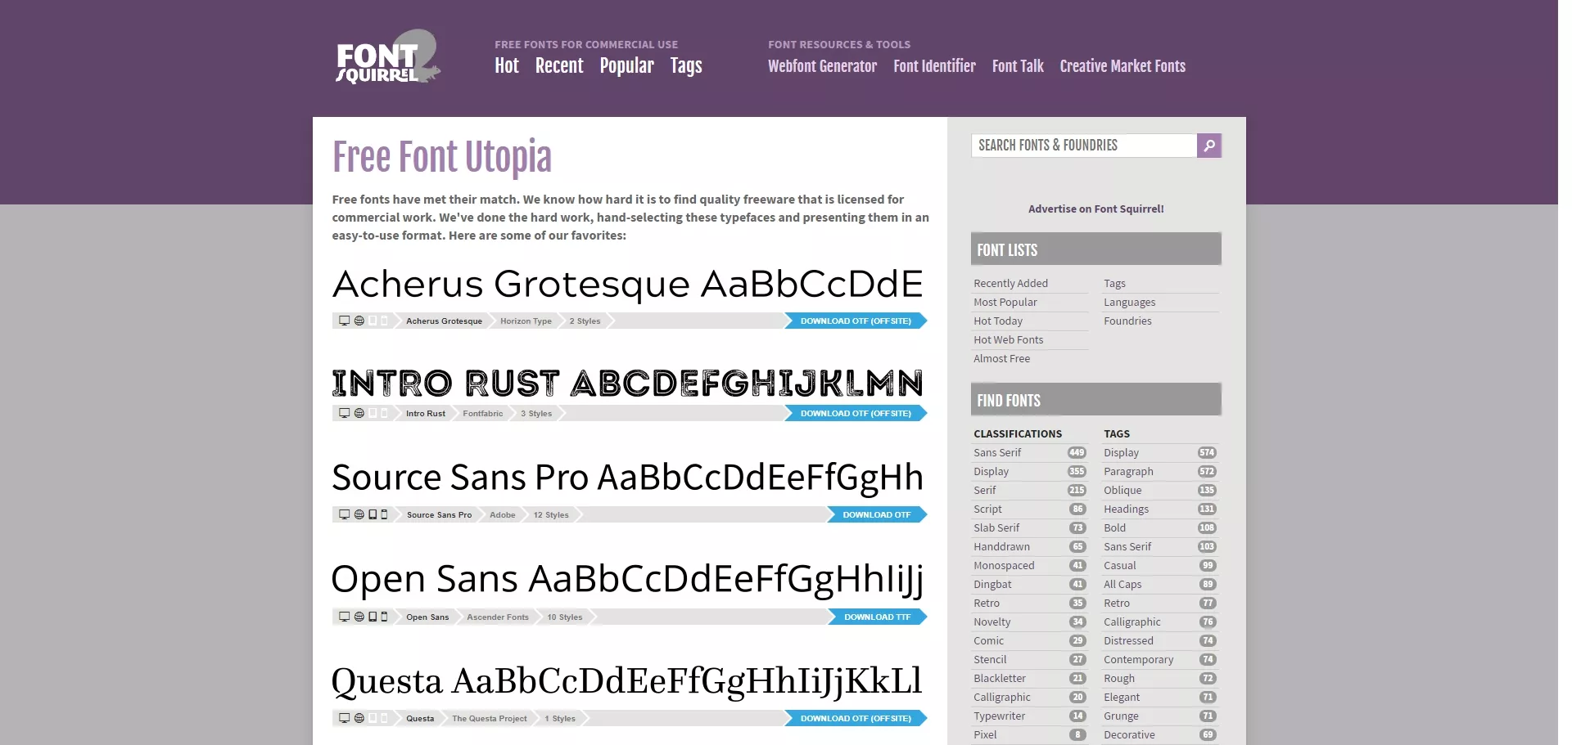Open the Questa font sample preview

pyautogui.click(x=628, y=681)
